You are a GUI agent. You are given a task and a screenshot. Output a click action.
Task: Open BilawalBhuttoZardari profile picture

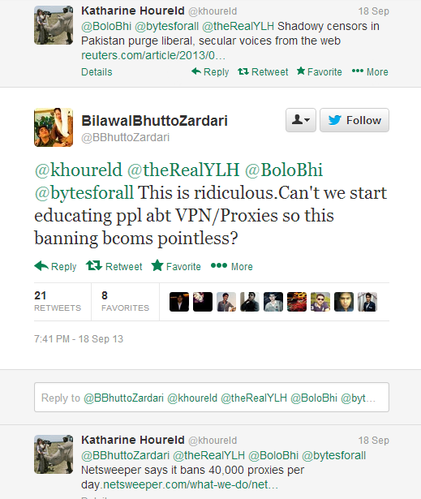pyautogui.click(x=54, y=127)
